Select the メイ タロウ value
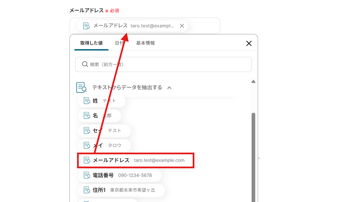 104,145
